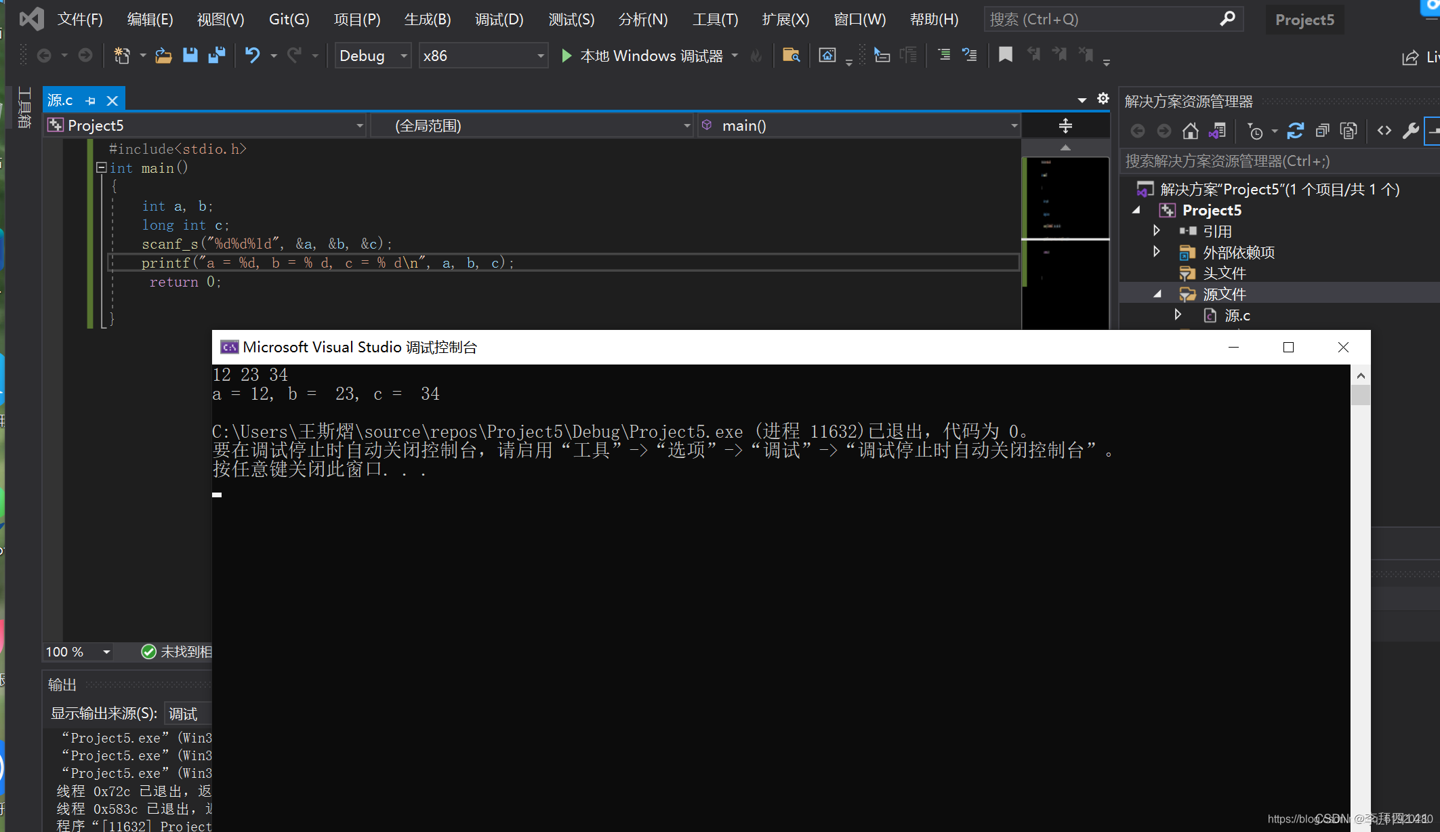This screenshot has height=832, width=1440.
Task: Select the 头文件 folder
Action: pos(1224,273)
